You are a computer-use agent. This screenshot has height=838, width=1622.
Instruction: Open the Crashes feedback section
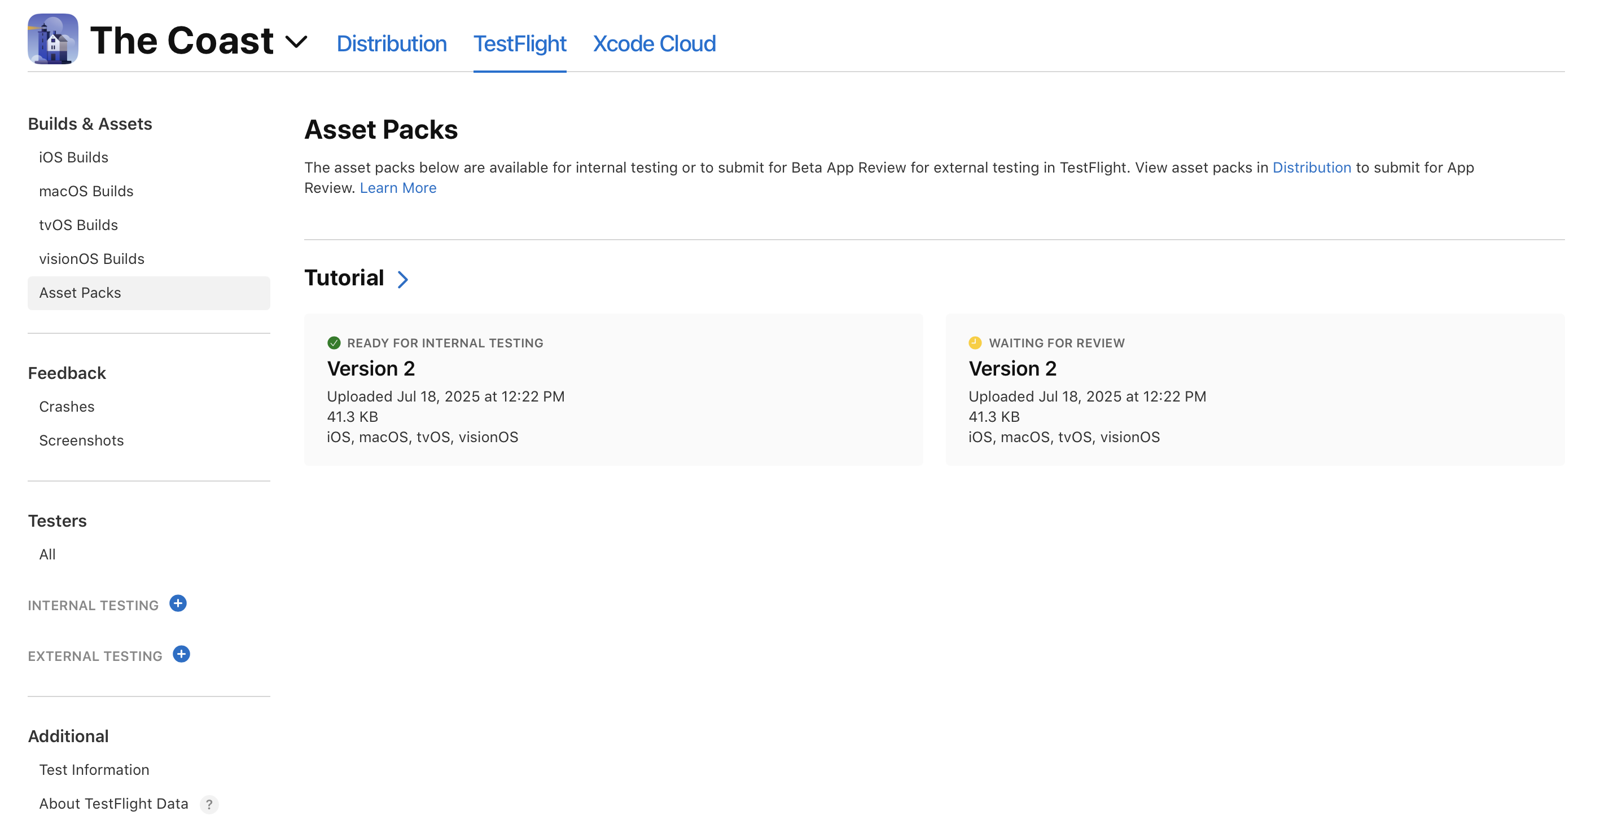(67, 407)
